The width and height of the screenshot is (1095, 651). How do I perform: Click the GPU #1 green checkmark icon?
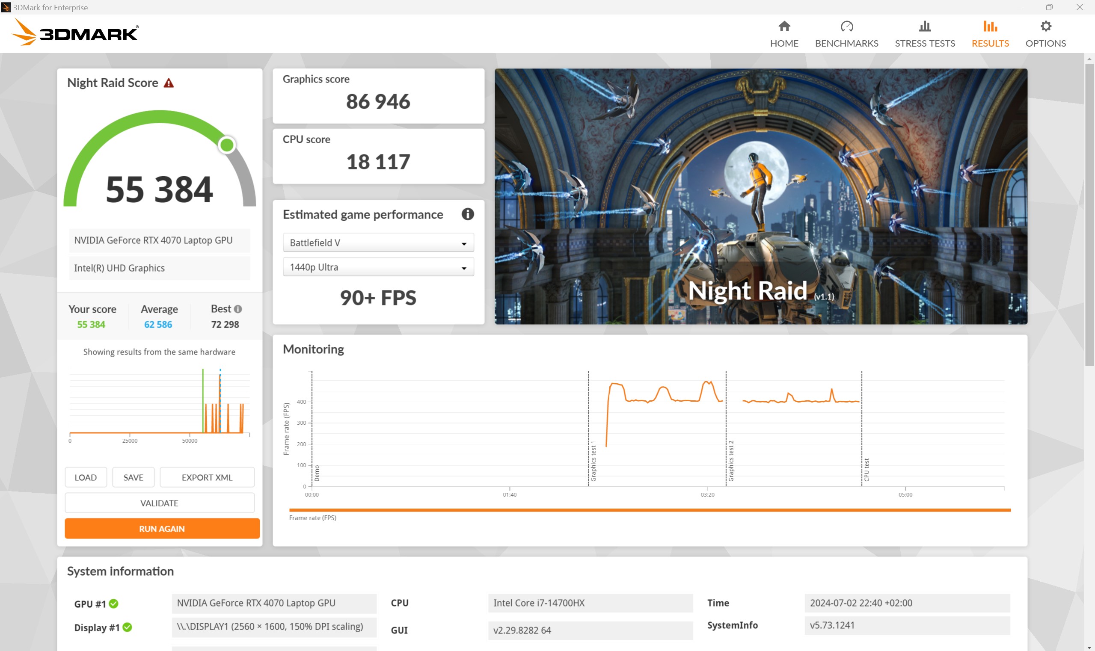[x=114, y=604]
